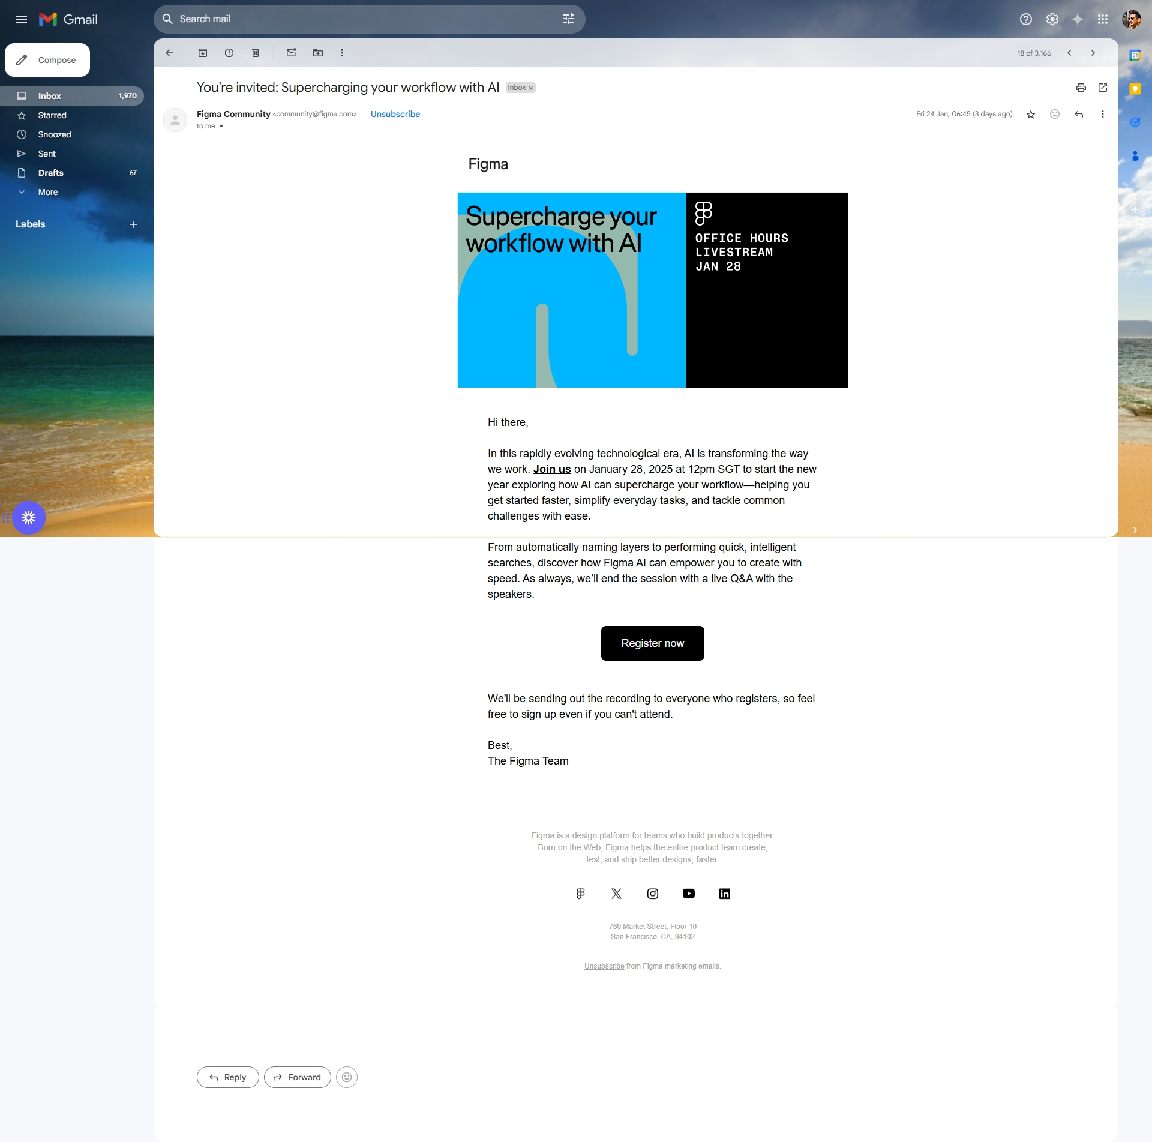Open email in new window
The height and width of the screenshot is (1142, 1152).
click(1103, 88)
